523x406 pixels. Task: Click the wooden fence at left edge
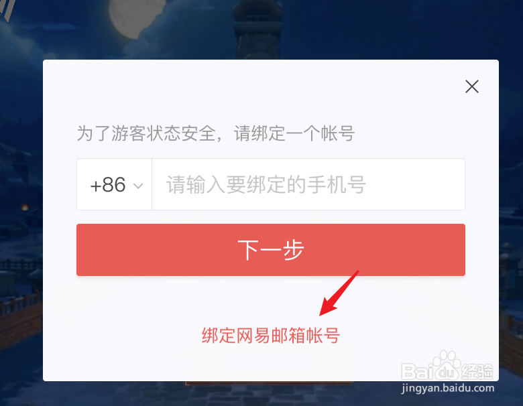pyautogui.click(x=20, y=316)
